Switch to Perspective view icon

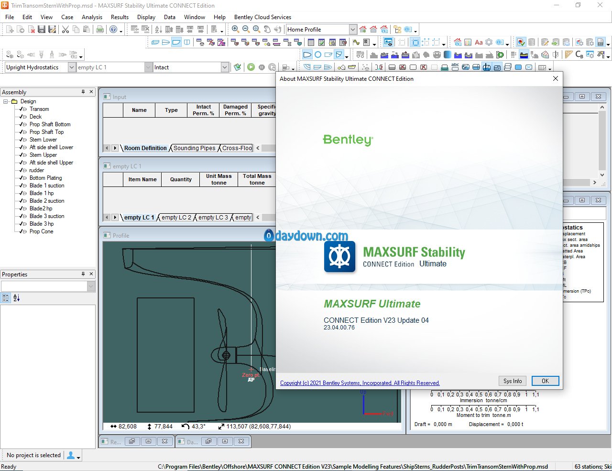pyautogui.click(x=155, y=42)
